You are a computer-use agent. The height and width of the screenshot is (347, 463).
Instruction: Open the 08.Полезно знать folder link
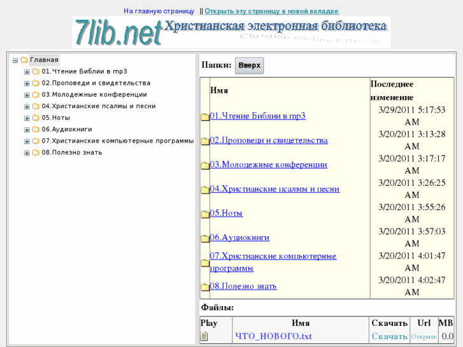click(x=243, y=286)
